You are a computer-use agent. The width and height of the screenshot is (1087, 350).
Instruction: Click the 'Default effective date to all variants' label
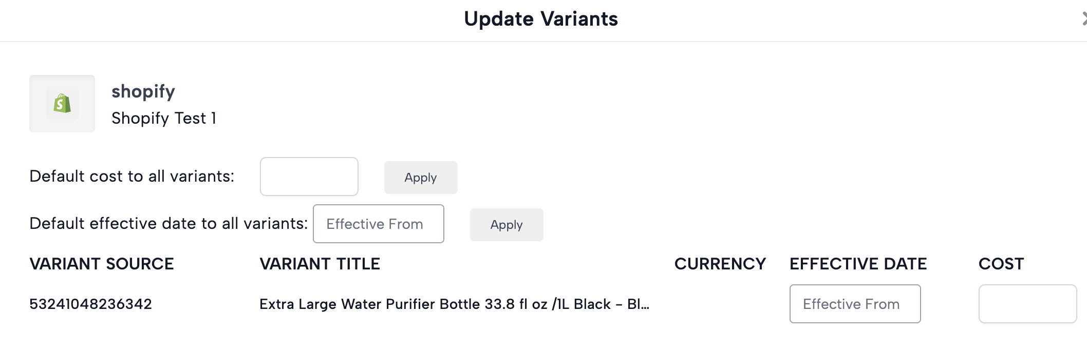tap(168, 223)
